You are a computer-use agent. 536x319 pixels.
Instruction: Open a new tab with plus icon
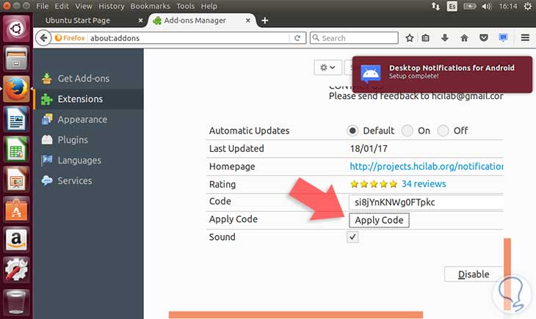click(264, 21)
